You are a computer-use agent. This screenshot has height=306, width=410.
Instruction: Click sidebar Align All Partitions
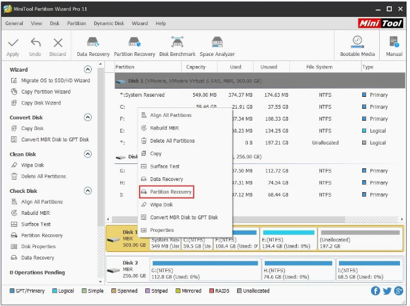pos(42,202)
